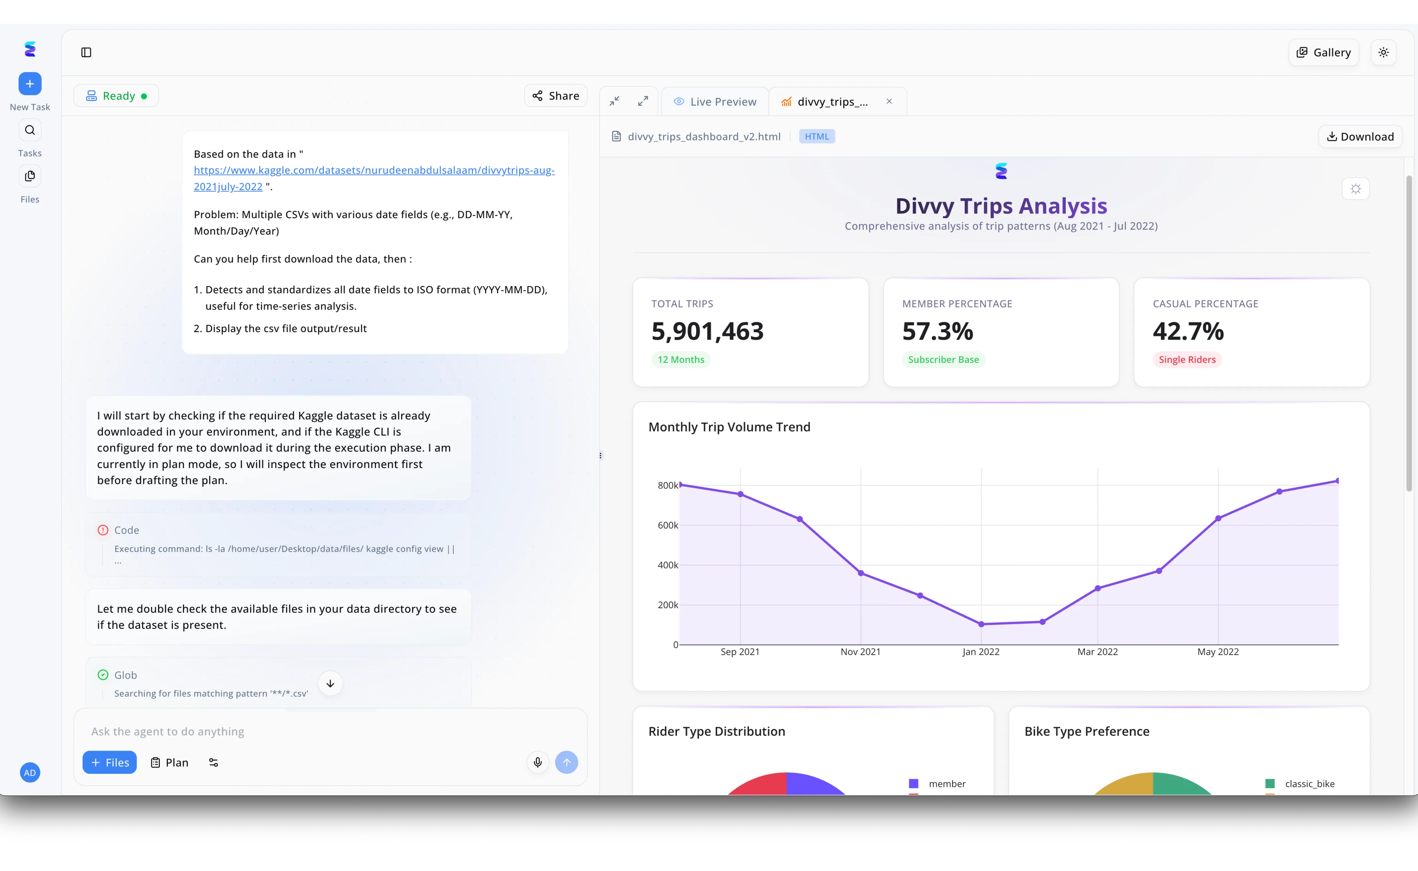This screenshot has width=1418, height=871.
Task: Collapse the left sidebar panel
Action: pyautogui.click(x=87, y=52)
